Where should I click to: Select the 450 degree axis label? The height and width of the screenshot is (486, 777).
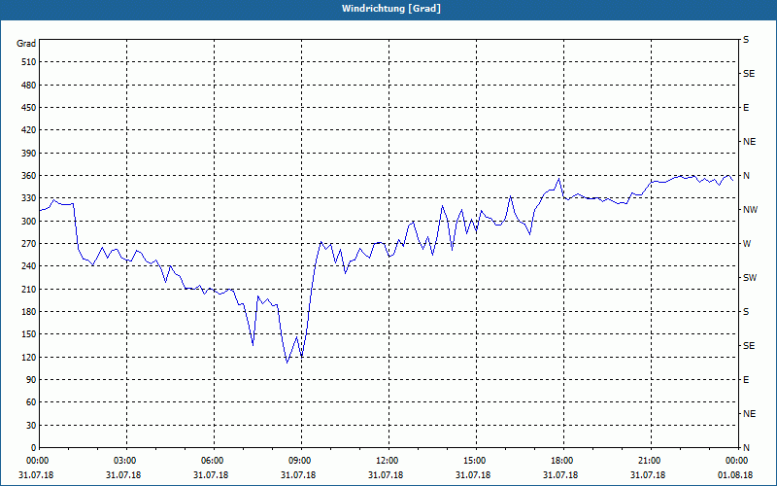(29, 108)
